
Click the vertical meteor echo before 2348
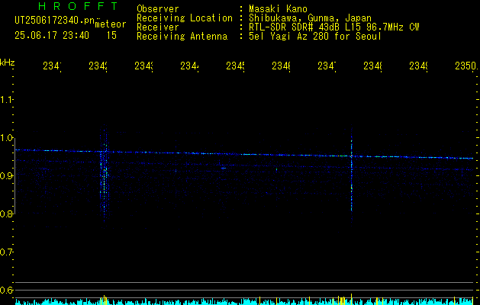tap(352, 175)
